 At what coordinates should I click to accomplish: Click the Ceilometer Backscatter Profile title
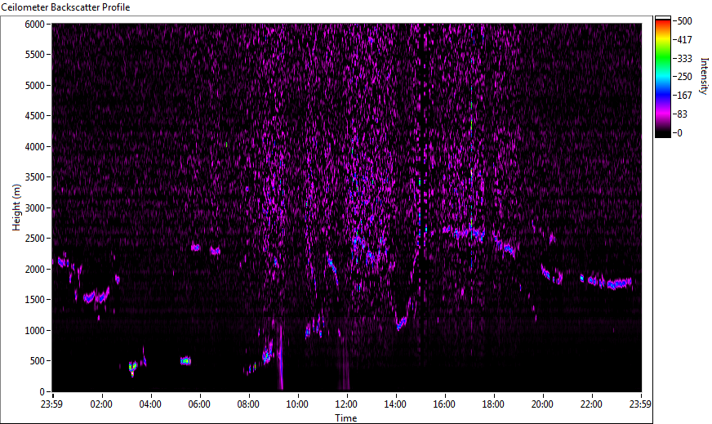coord(66,7)
